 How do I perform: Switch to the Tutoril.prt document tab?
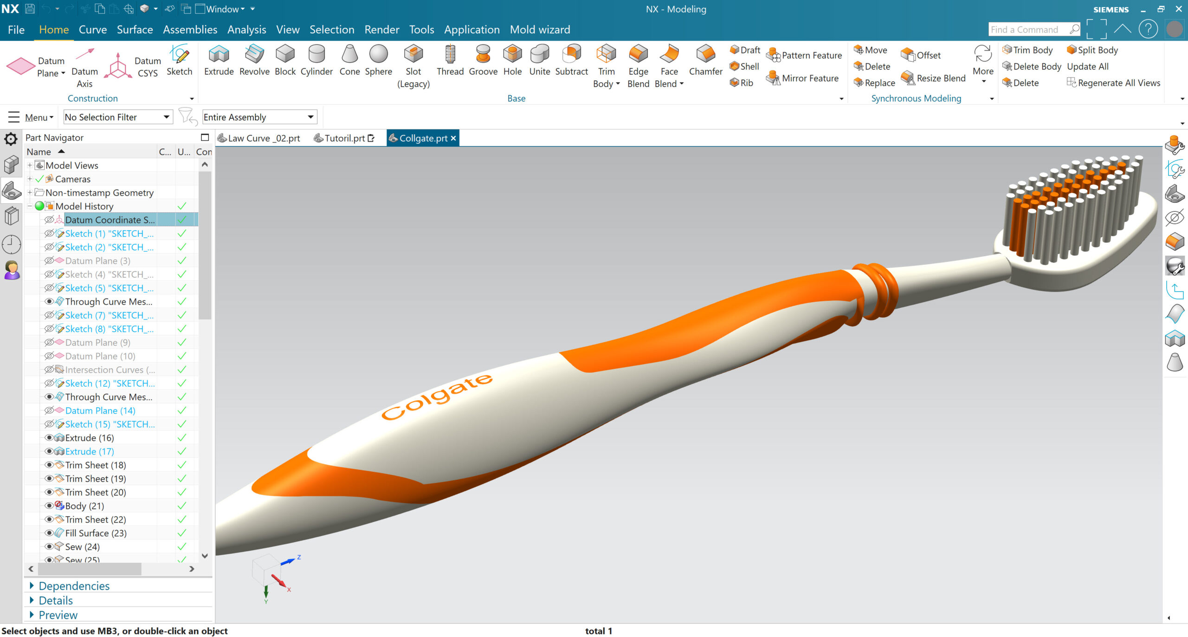(344, 138)
